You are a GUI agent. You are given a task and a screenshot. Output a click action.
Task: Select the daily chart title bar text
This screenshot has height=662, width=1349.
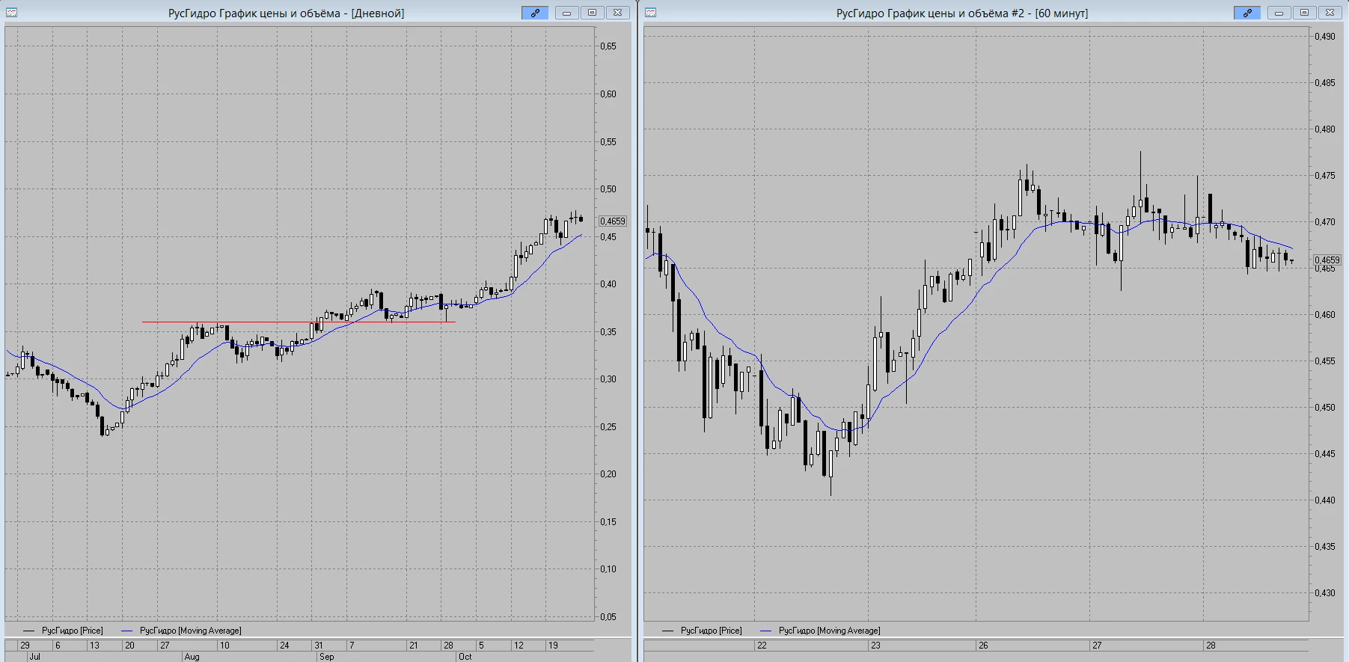(286, 13)
